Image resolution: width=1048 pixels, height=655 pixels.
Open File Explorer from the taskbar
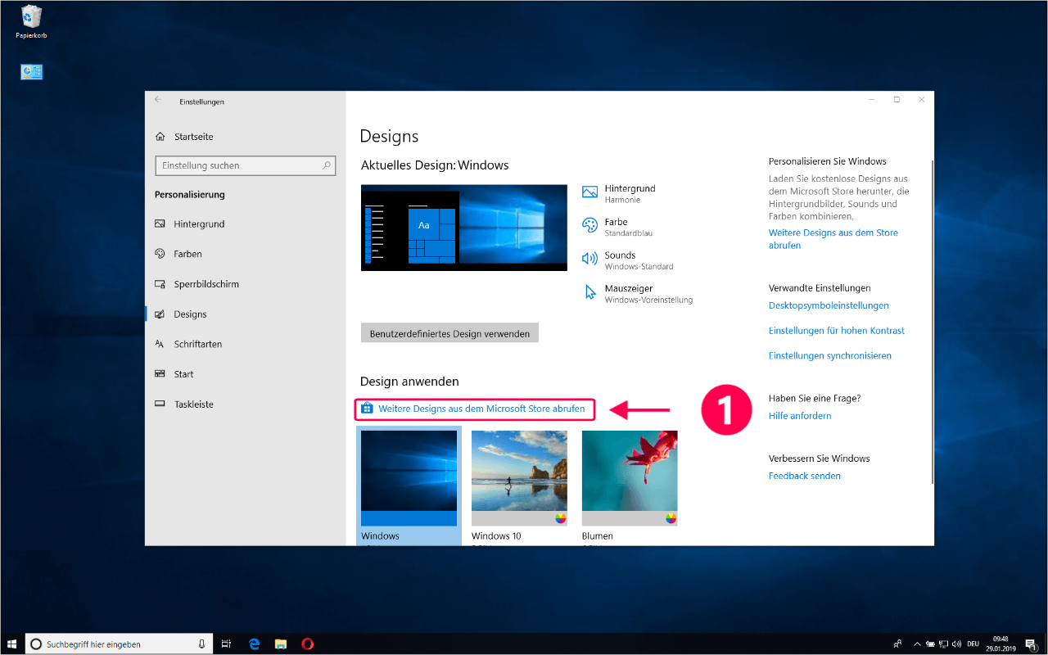click(x=281, y=644)
